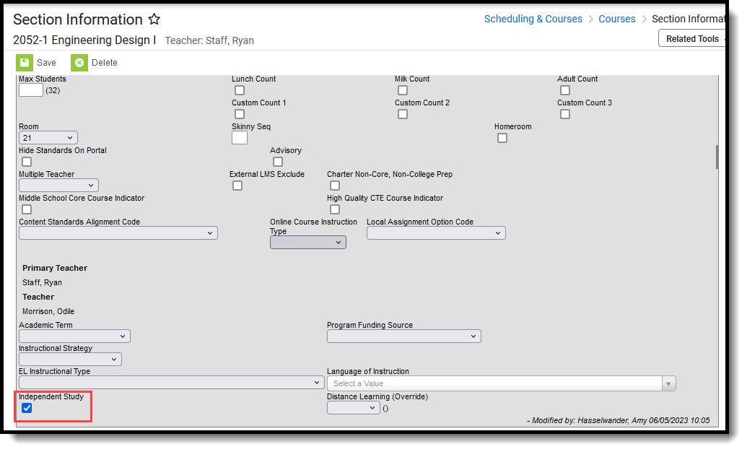The image size is (747, 452).
Task: Uncheck the Independent Study checkbox
Action: 27,408
